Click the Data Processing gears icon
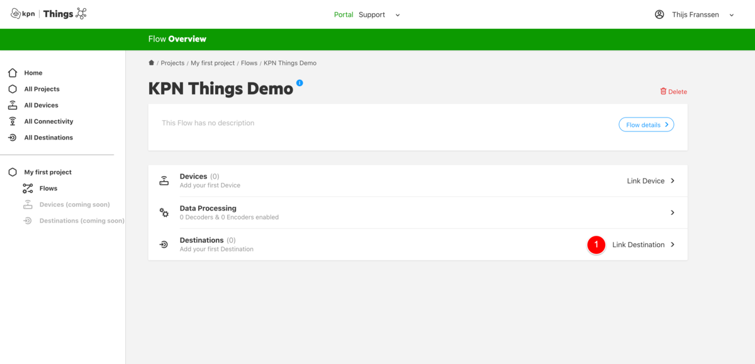The height and width of the screenshot is (364, 755). 164,212
